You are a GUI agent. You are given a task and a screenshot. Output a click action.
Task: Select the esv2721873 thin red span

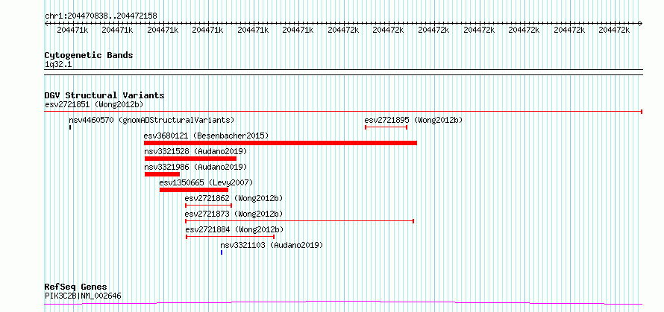click(299, 221)
